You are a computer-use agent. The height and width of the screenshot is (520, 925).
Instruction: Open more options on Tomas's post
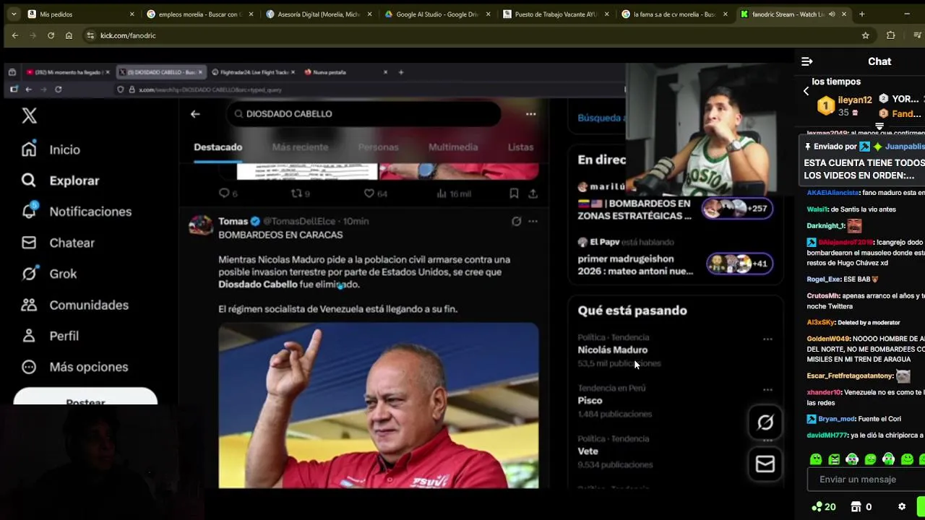click(533, 222)
